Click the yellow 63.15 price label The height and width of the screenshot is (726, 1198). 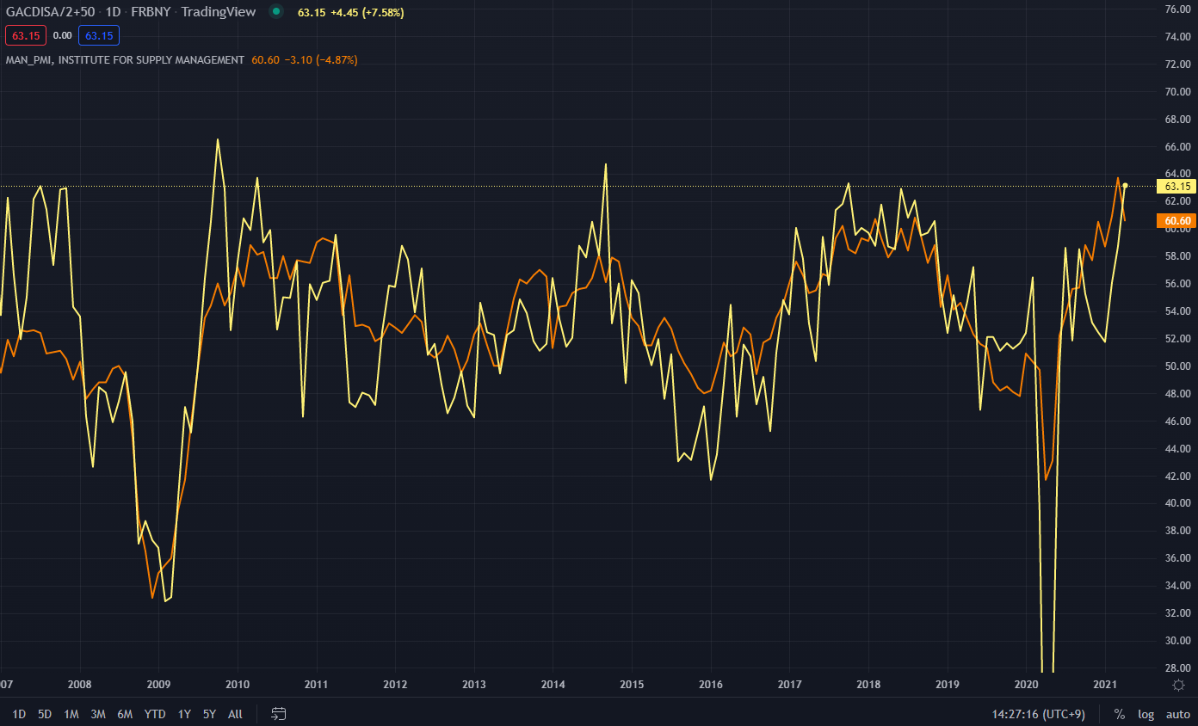(x=1177, y=186)
